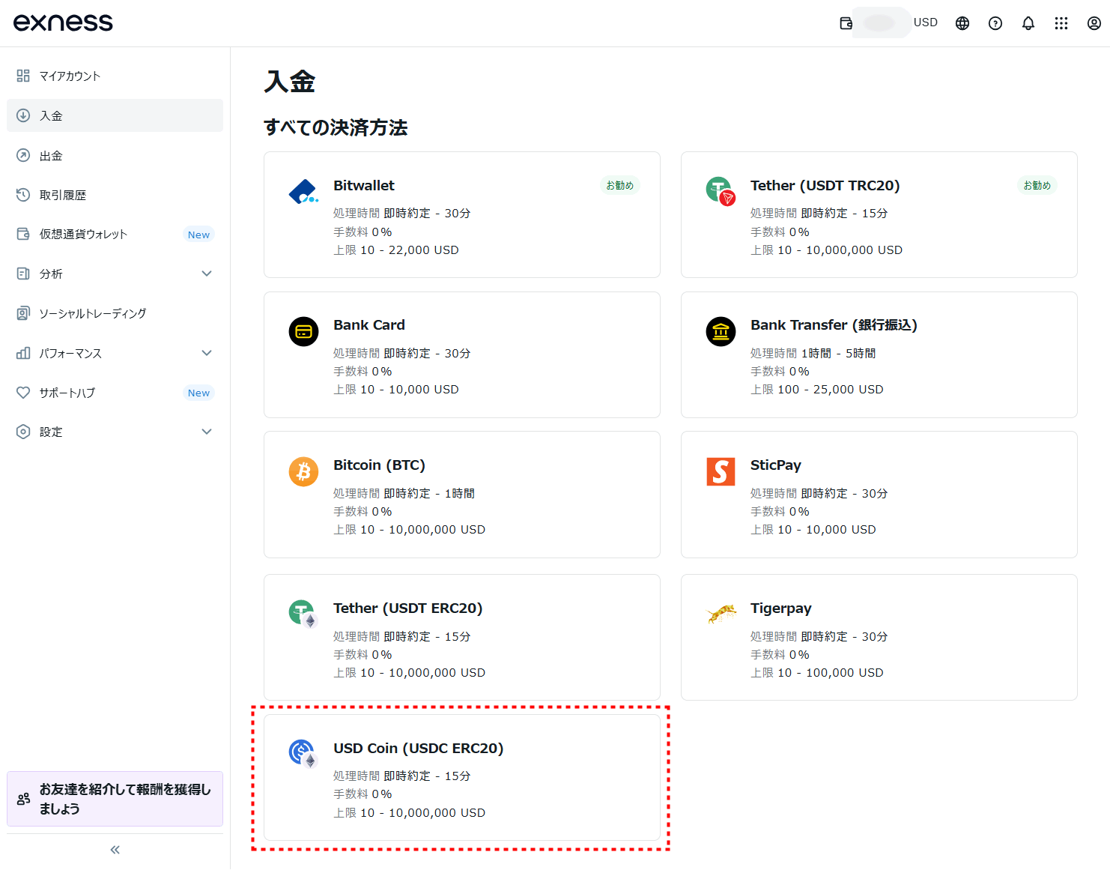Select Tether (USDT TRC20) payment method
Image resolution: width=1110 pixels, height=870 pixels.
(879, 215)
